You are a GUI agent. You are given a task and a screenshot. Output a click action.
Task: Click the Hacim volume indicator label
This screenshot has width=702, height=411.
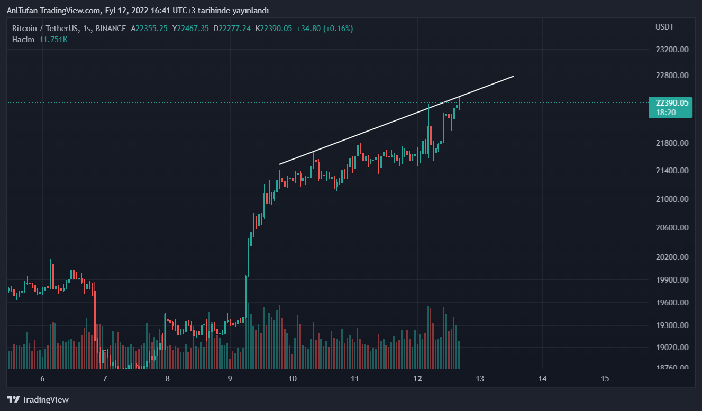23,40
